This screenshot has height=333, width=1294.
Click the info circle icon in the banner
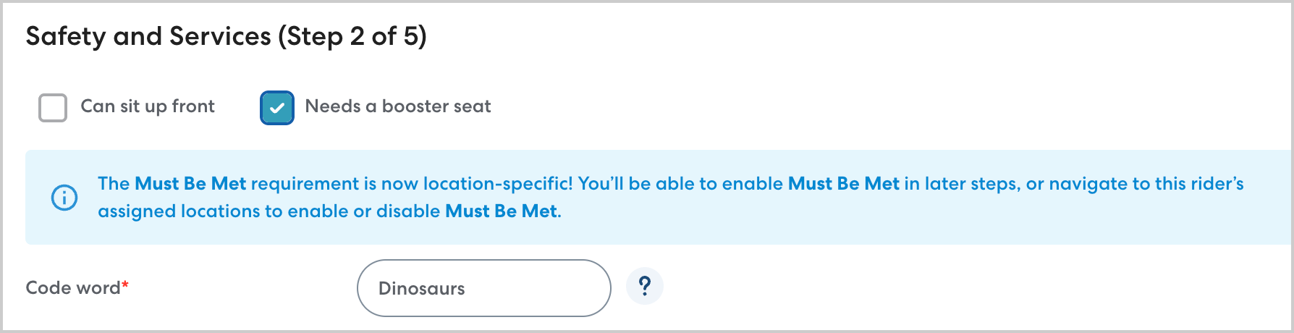click(x=64, y=197)
